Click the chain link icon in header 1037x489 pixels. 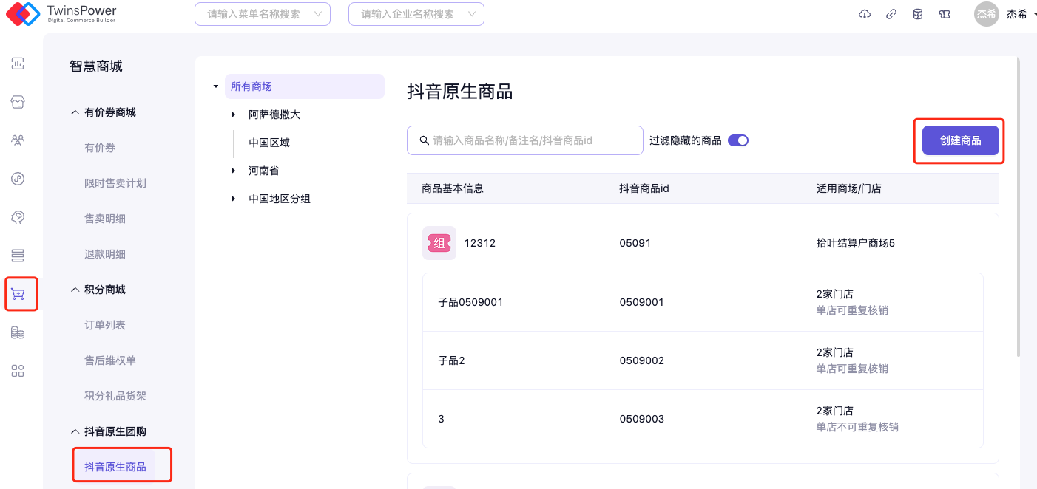point(891,14)
